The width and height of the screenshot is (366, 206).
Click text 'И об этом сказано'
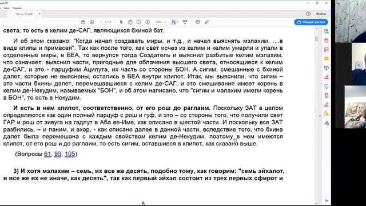click(42, 41)
